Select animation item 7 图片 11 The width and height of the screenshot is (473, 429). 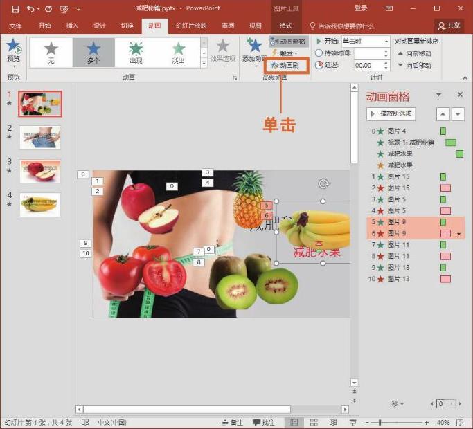tap(415, 245)
